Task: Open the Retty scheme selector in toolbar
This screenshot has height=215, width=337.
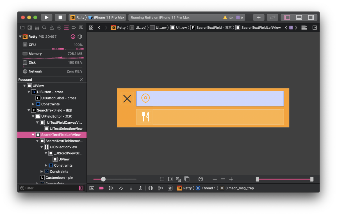Action: [77, 17]
